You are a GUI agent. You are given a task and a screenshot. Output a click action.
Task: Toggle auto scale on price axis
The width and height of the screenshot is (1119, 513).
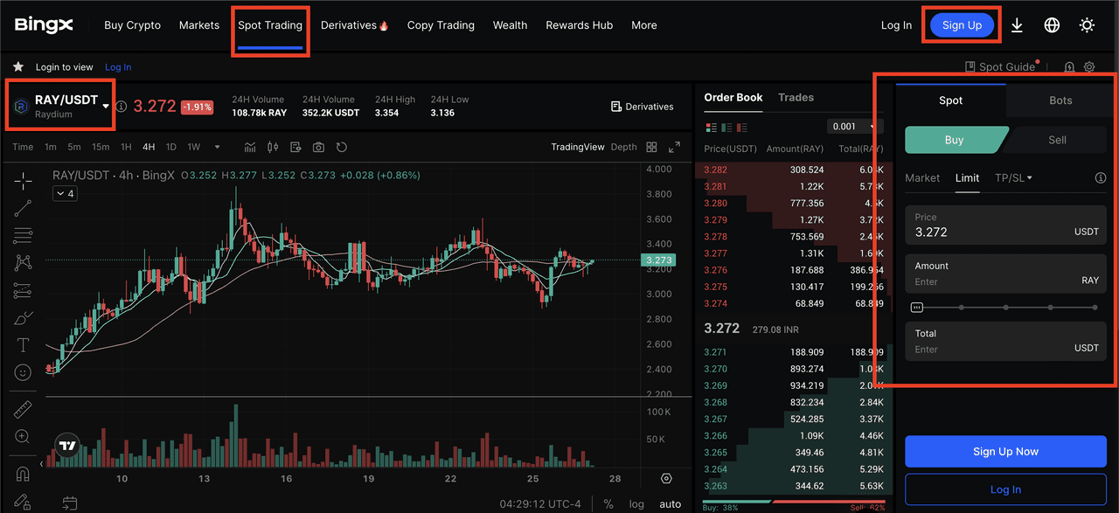pos(671,504)
